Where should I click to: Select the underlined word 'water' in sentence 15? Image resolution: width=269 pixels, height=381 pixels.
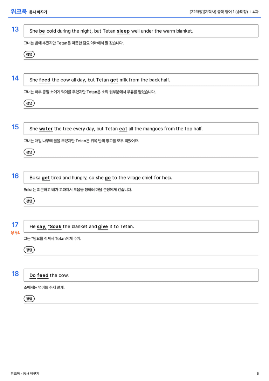point(46,129)
